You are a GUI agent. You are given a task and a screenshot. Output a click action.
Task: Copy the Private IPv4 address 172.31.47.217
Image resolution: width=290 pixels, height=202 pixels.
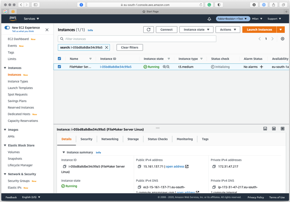(x=214, y=167)
